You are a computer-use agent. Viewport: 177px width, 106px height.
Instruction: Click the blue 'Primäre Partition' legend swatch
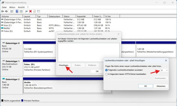(22, 100)
